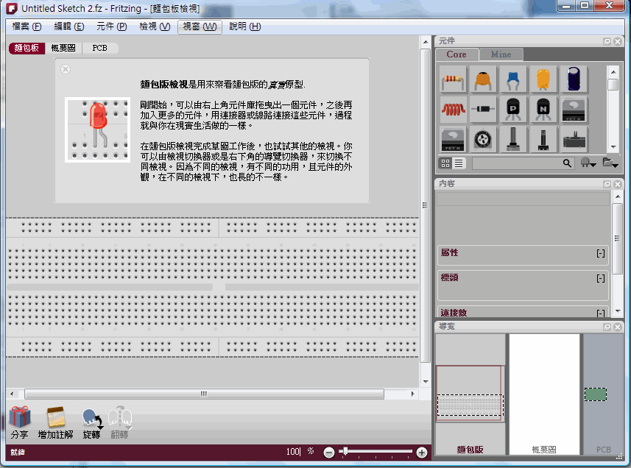Switch to the PCB view tab
This screenshot has height=468, width=631.
coord(100,48)
